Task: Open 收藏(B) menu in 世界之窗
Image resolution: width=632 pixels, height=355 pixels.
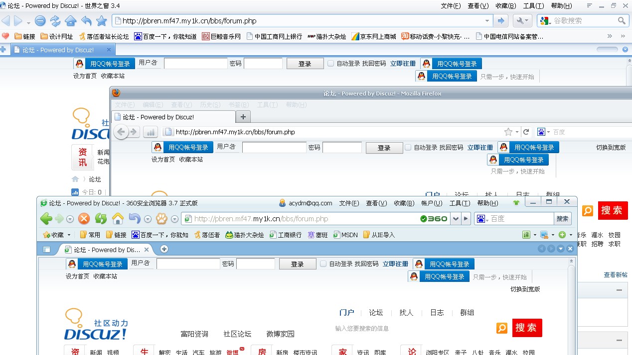Action: coord(505,6)
